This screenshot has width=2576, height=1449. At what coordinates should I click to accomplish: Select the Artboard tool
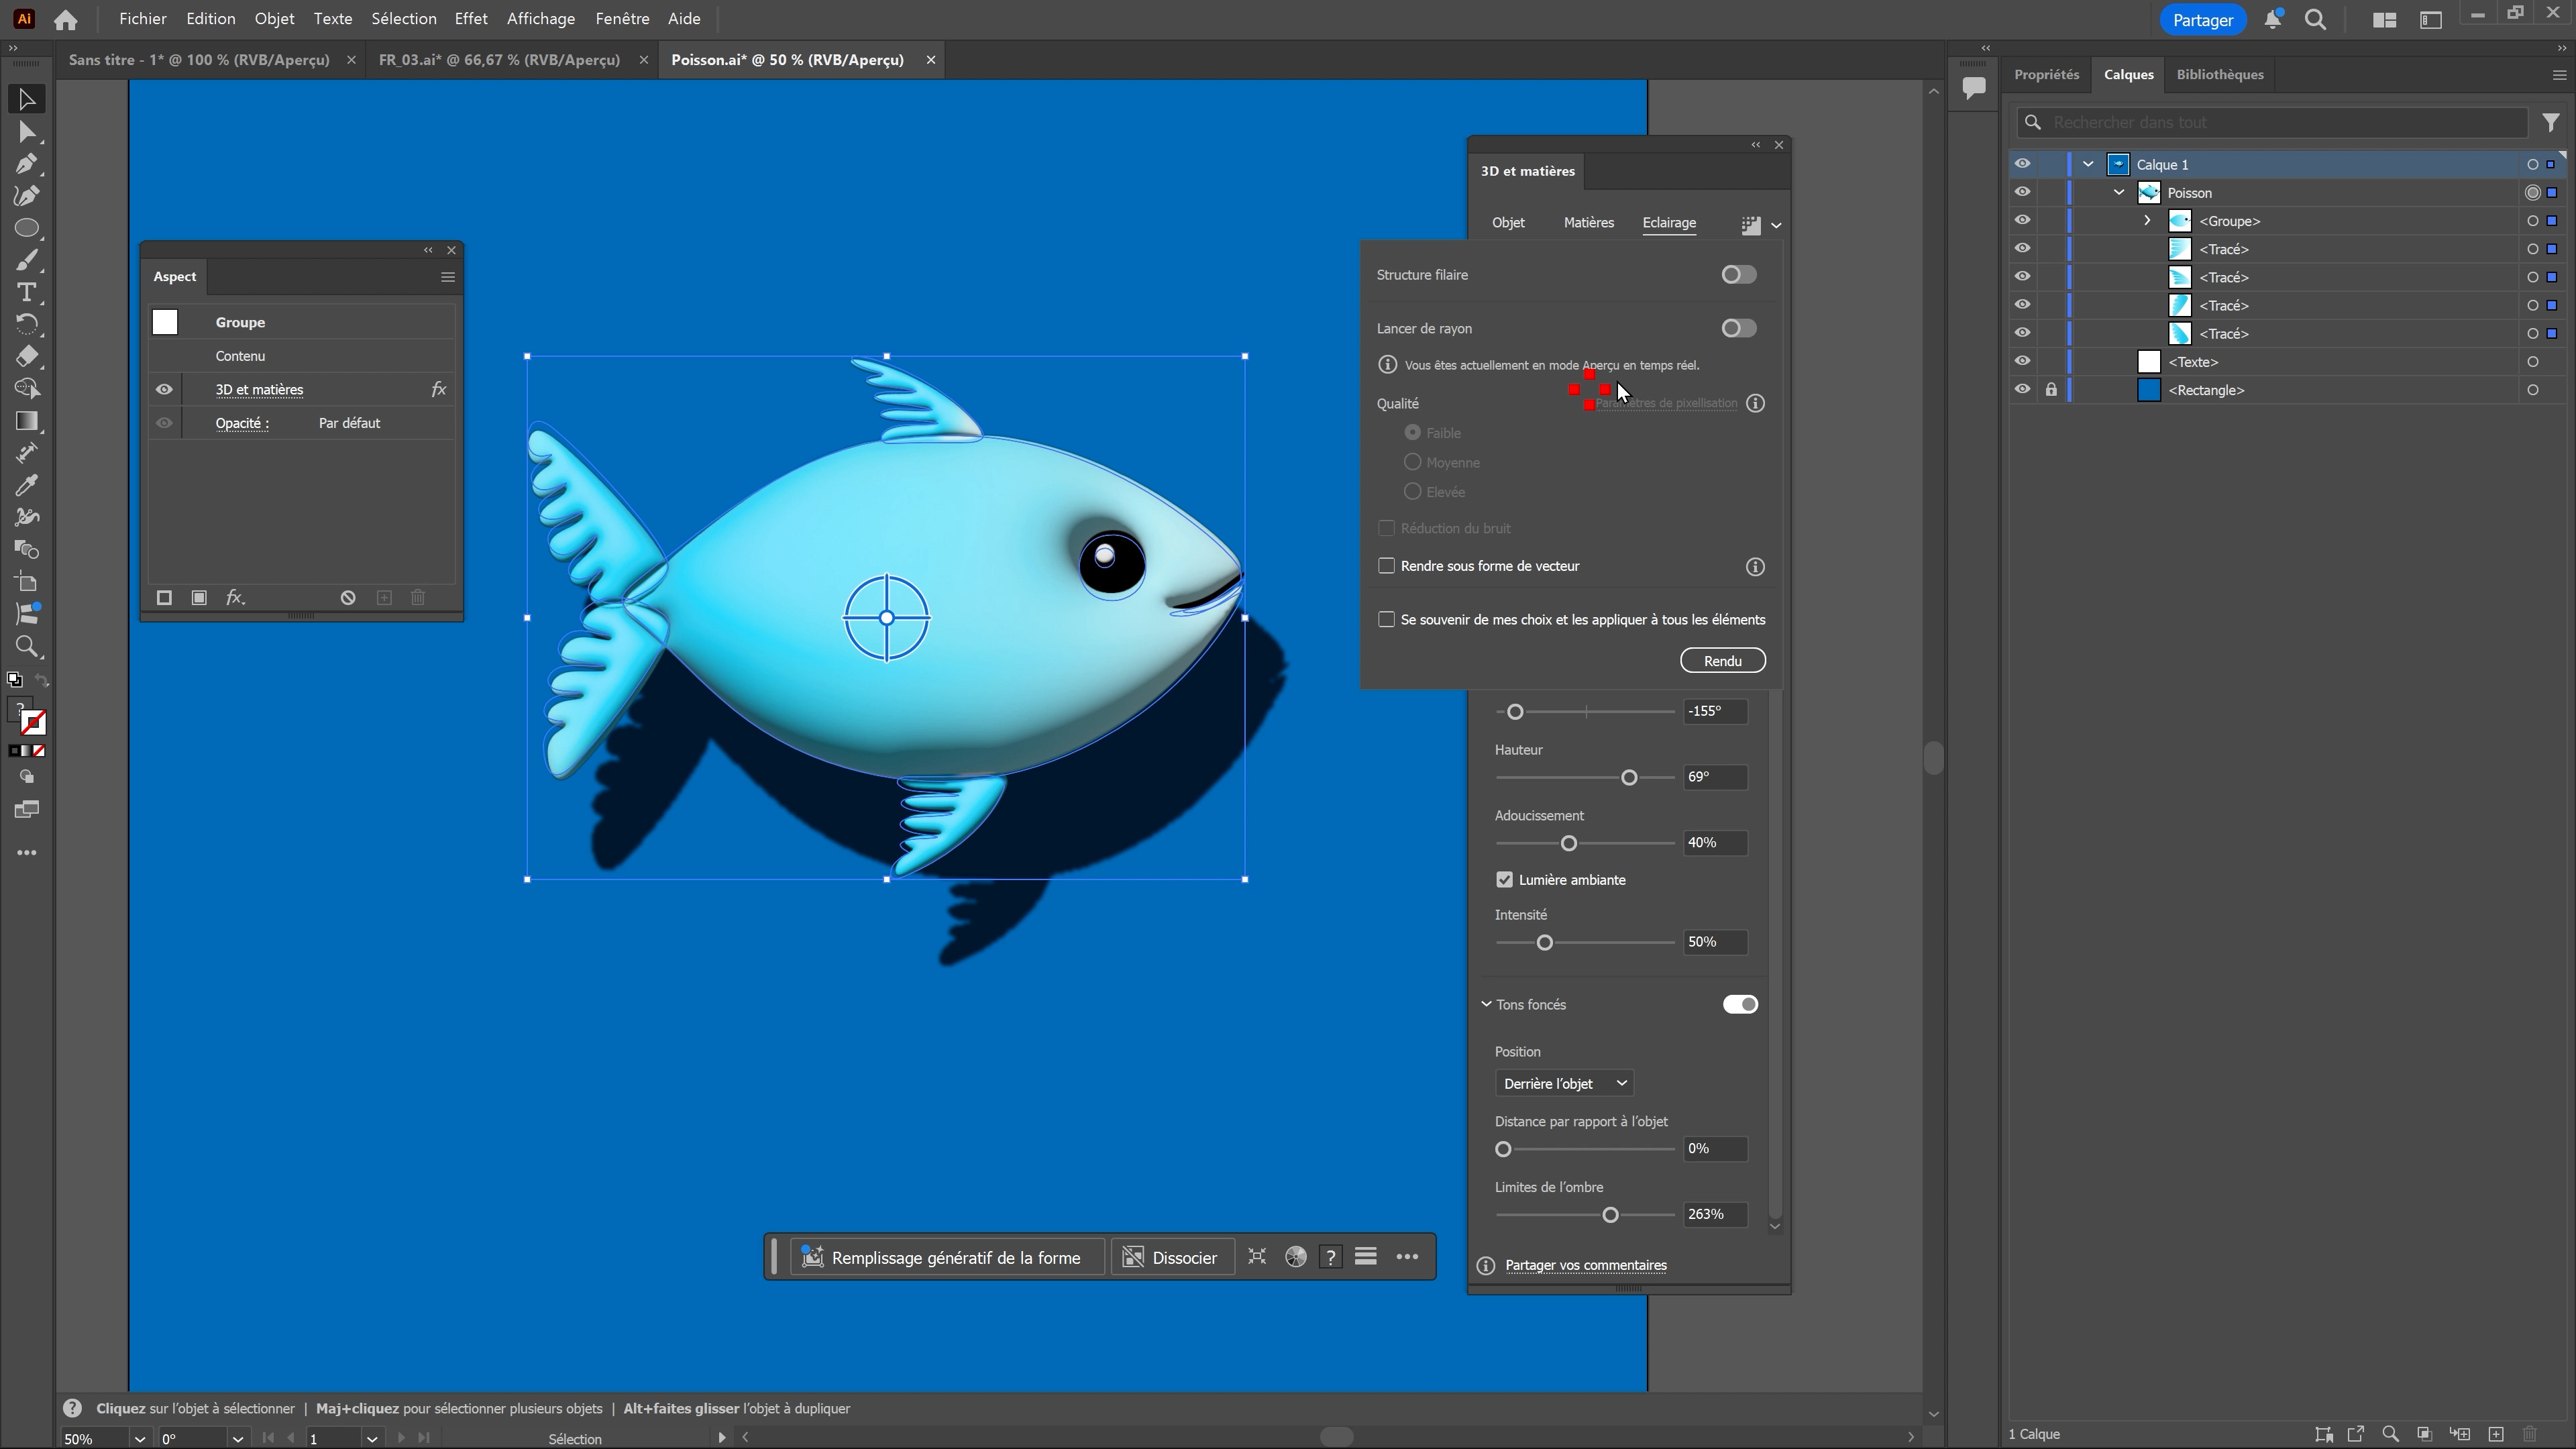pos(27,582)
